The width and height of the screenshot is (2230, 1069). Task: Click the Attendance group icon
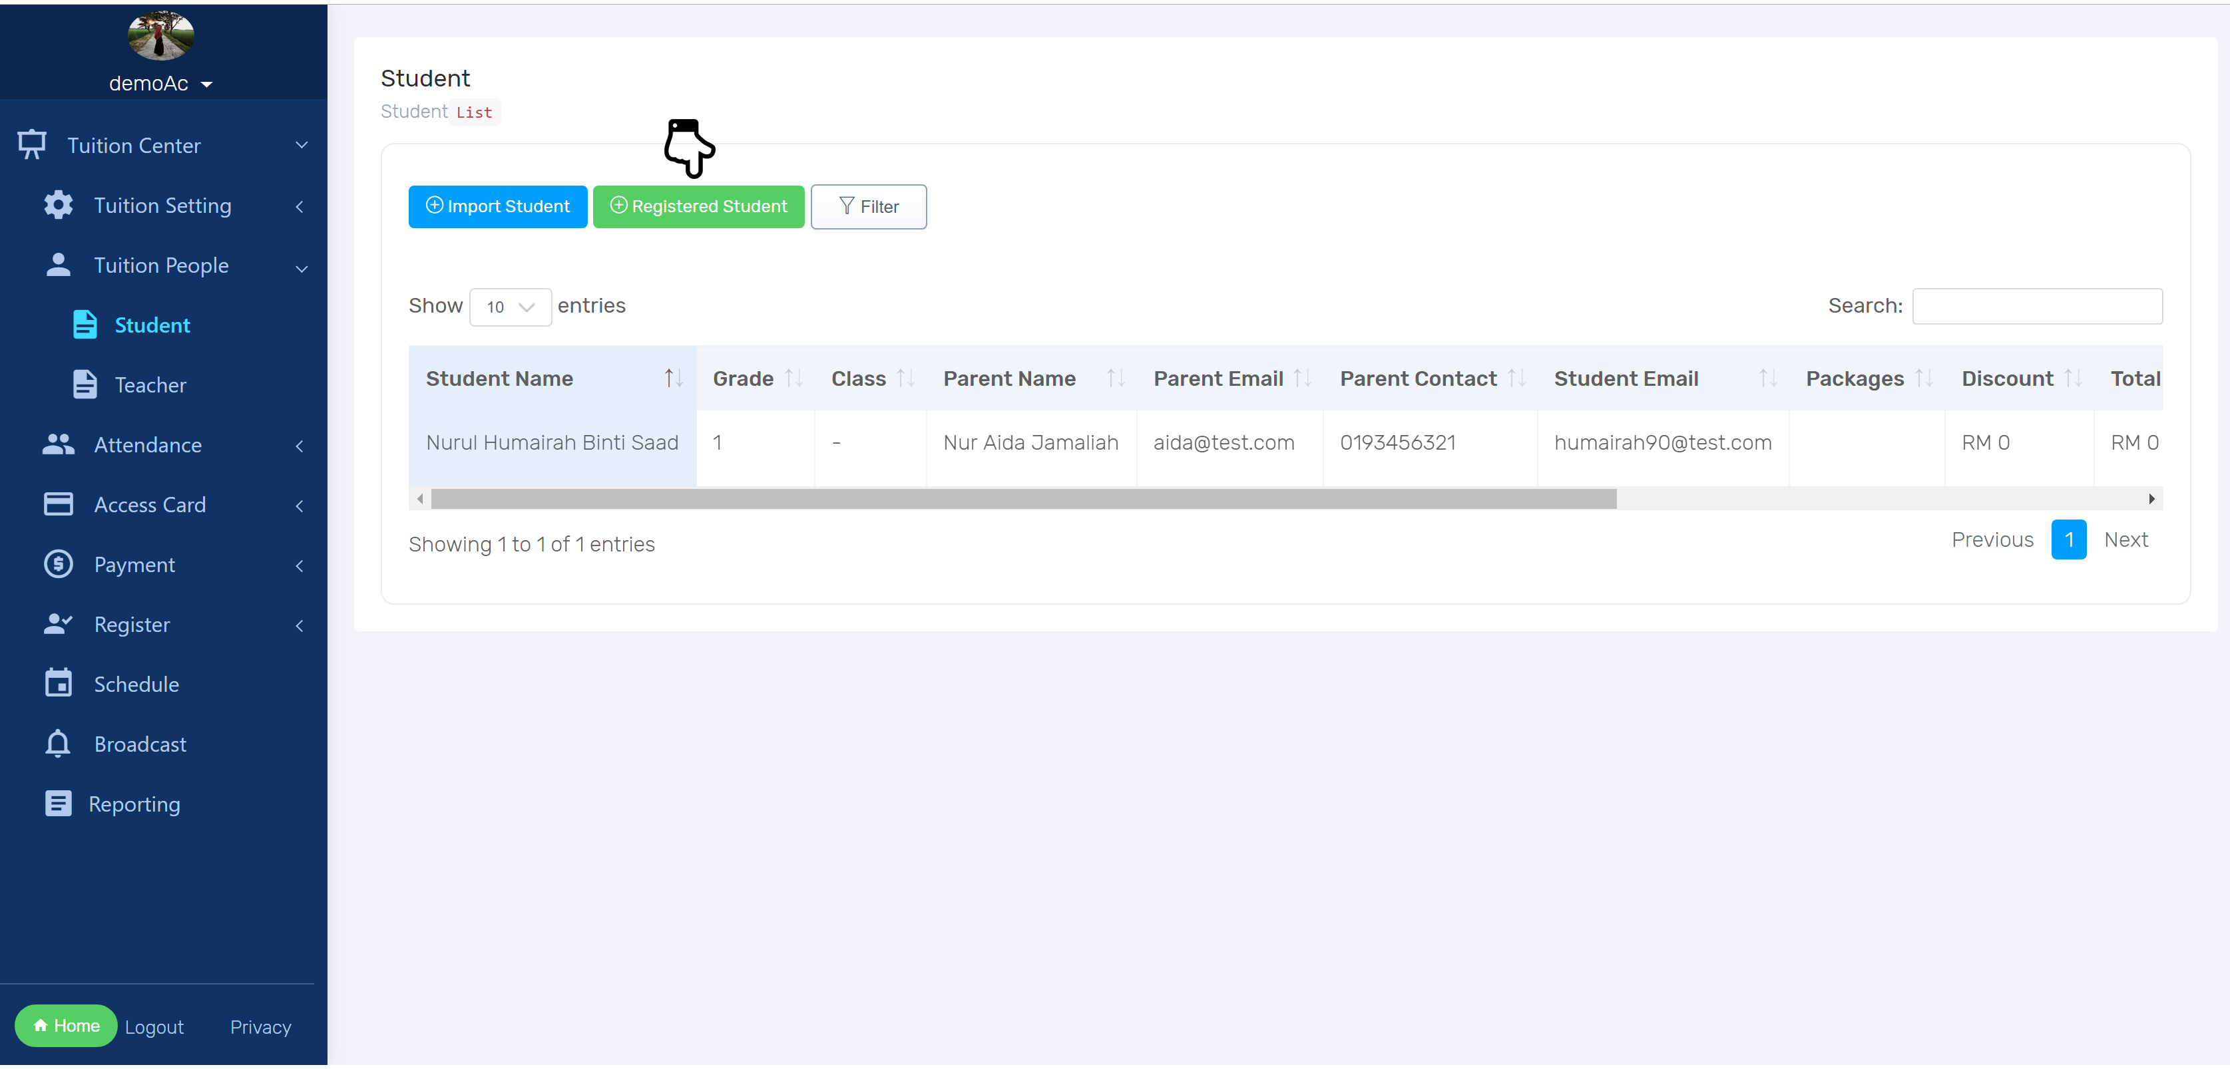pyautogui.click(x=58, y=444)
